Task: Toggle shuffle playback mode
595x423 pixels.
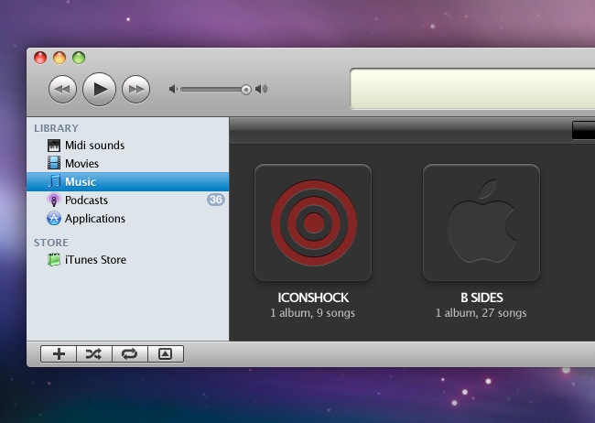Action: 93,354
